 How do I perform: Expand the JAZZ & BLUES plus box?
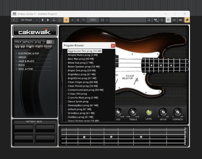(16, 61)
